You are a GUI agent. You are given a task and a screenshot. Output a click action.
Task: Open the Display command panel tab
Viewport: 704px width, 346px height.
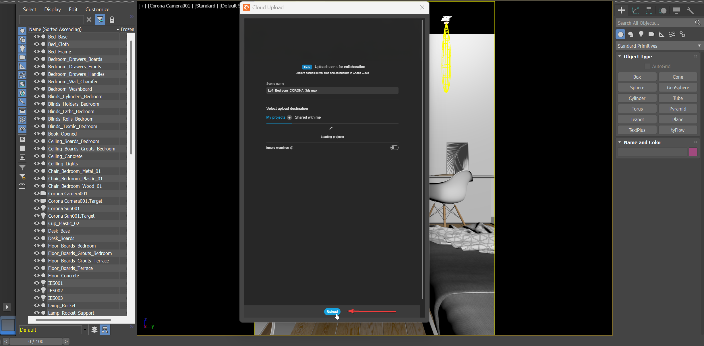tap(676, 11)
